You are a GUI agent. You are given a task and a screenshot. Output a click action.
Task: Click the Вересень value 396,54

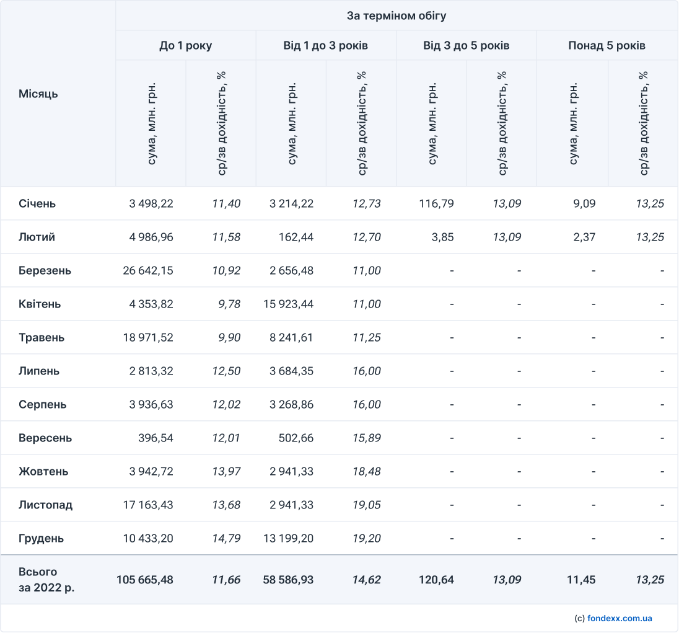156,438
